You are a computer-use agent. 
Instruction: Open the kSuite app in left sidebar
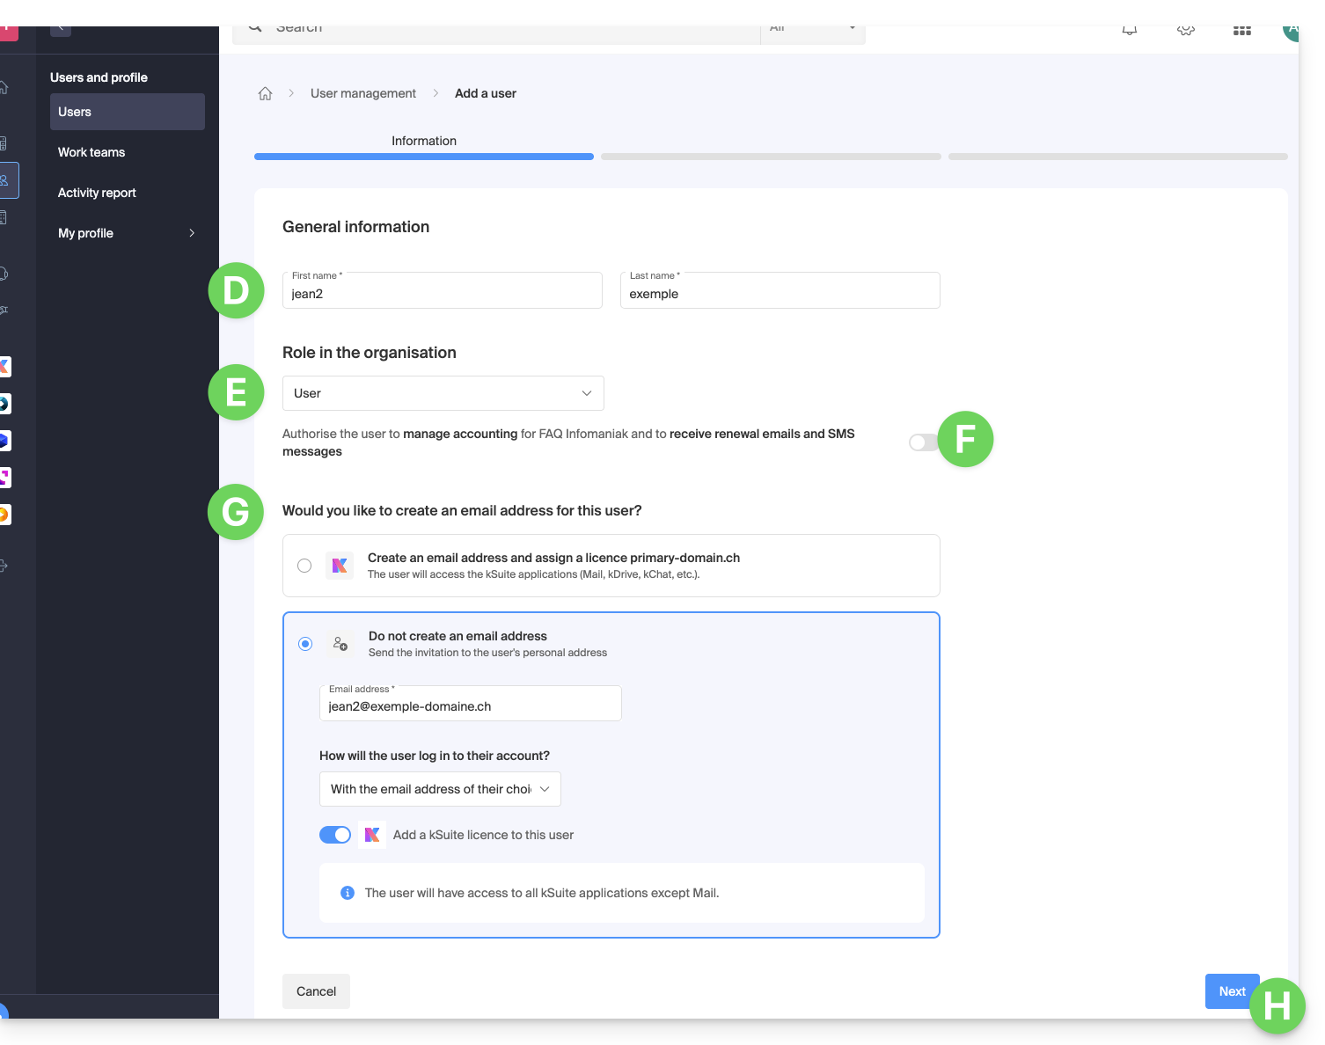4,367
